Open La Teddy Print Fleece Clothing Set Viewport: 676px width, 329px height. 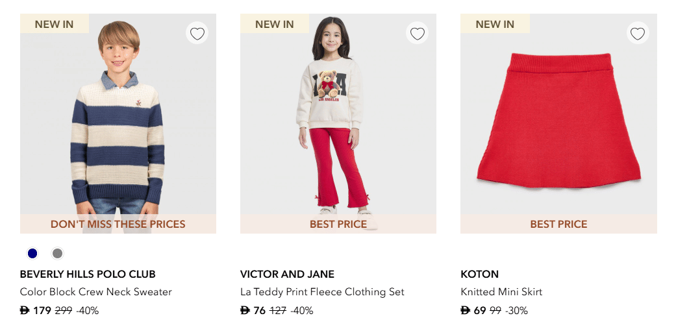322,292
